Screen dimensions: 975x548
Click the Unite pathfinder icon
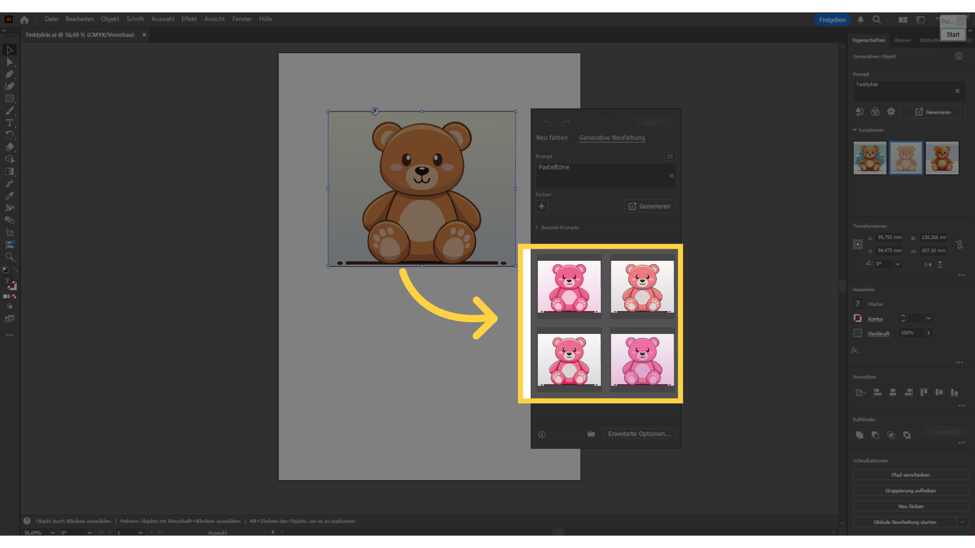[x=859, y=435]
